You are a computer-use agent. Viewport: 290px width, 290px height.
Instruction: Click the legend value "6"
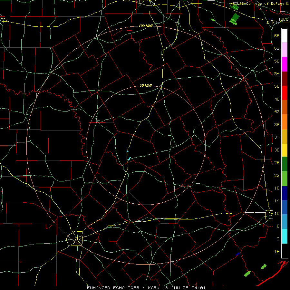pos(278,226)
